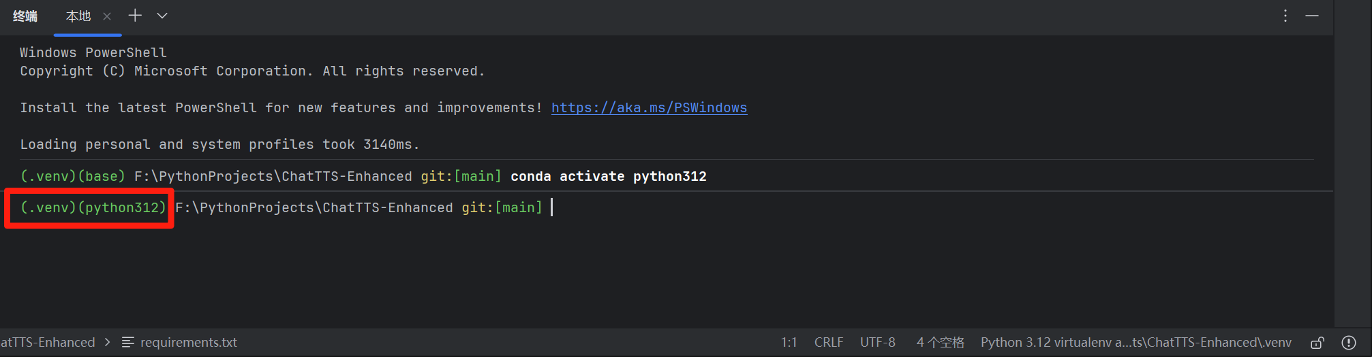Click the 终端 panel title
The height and width of the screenshot is (357, 1372).
[x=25, y=16]
